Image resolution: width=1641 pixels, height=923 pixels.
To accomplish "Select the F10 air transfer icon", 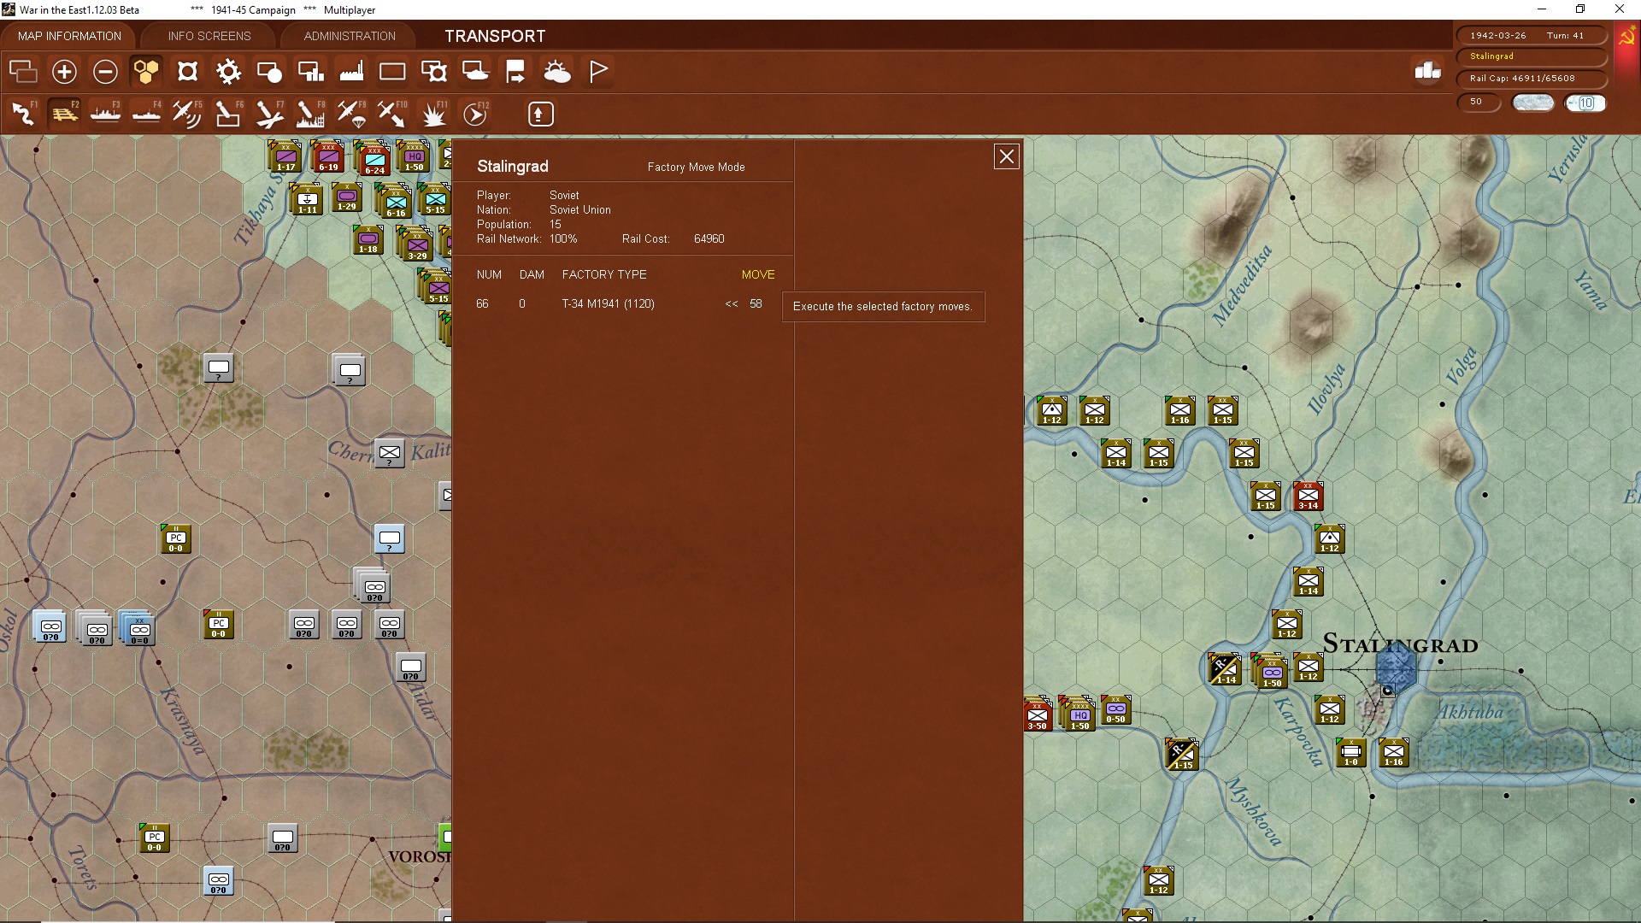I will click(392, 114).
